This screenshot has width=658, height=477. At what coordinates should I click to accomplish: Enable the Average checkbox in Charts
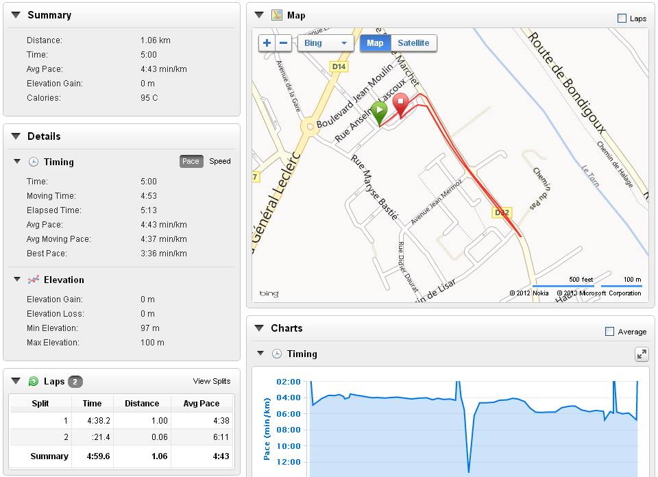pyautogui.click(x=610, y=332)
